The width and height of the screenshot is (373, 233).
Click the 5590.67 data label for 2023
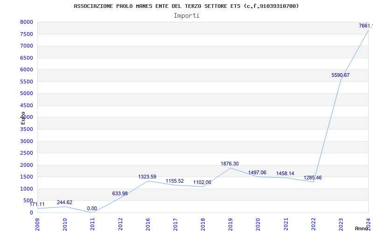(340, 75)
